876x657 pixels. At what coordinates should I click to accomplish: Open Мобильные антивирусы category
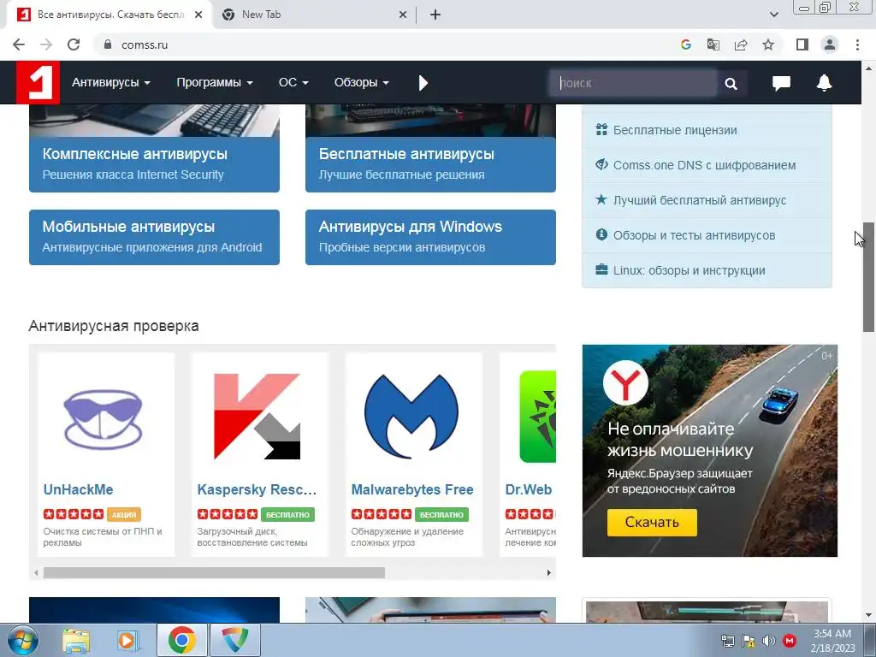point(154,237)
